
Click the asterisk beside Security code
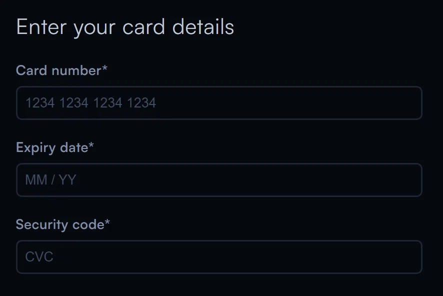[x=107, y=223]
